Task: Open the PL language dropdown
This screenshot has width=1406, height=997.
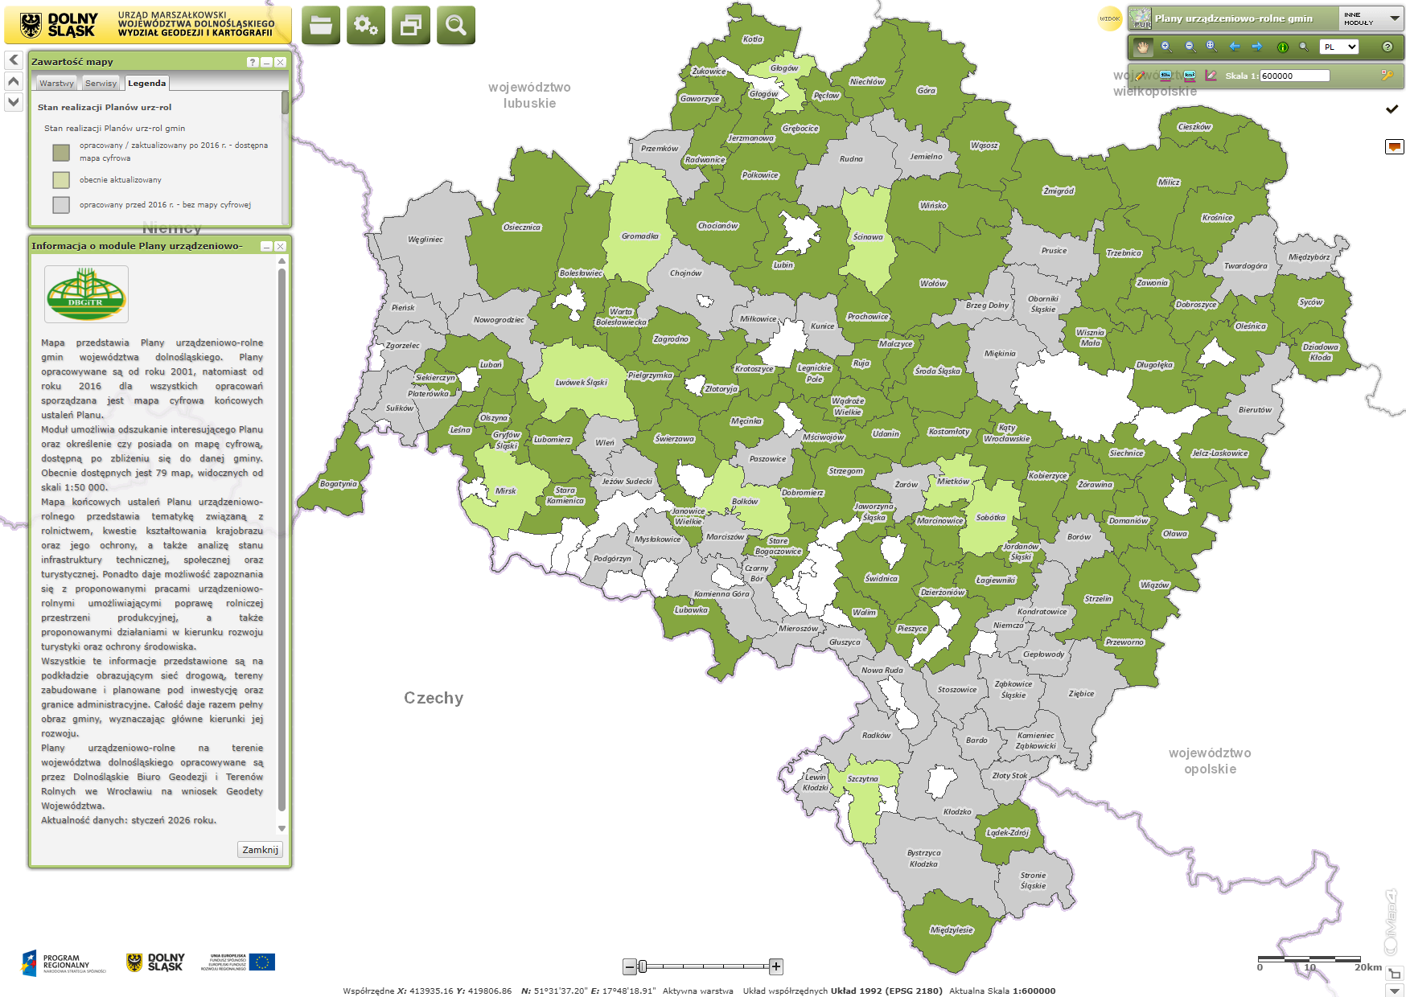Action: pos(1340,47)
